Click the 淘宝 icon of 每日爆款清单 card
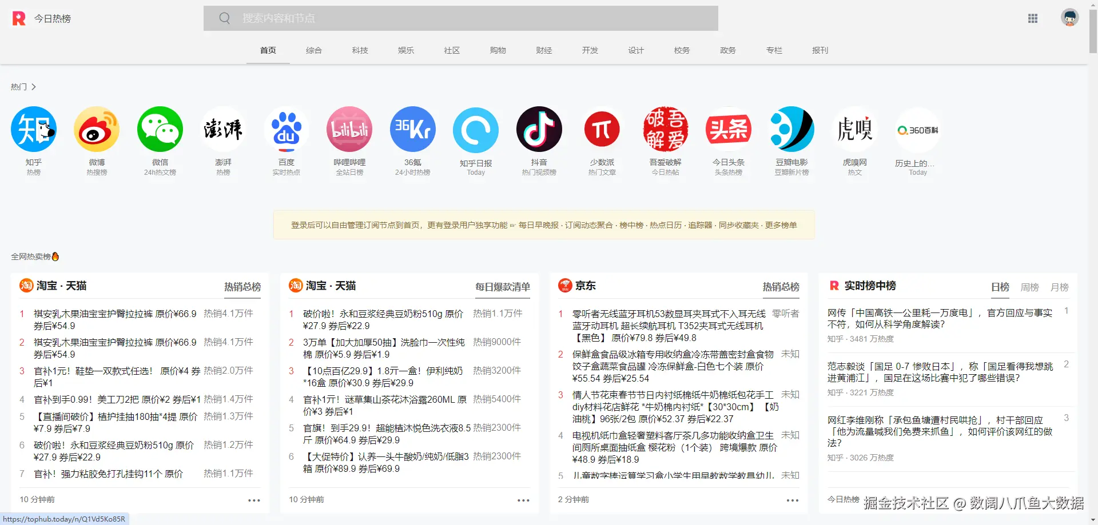 [x=296, y=286]
